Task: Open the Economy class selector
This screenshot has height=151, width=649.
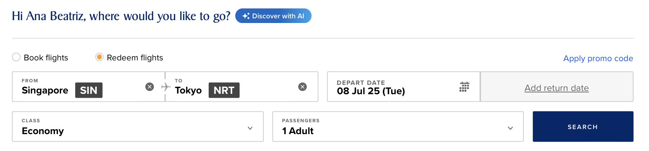Action: click(x=138, y=127)
